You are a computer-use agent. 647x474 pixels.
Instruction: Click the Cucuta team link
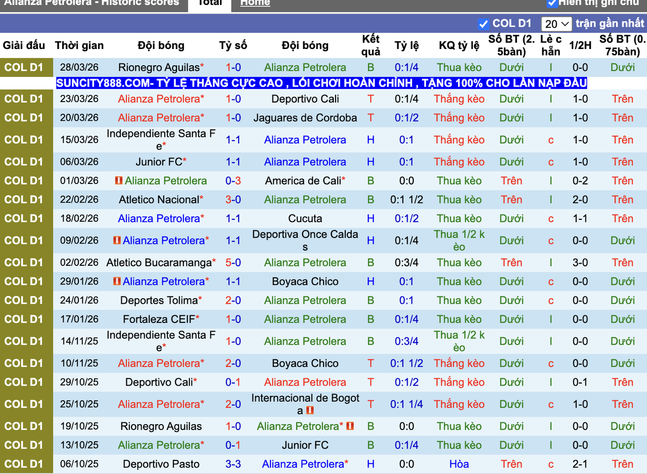point(305,218)
